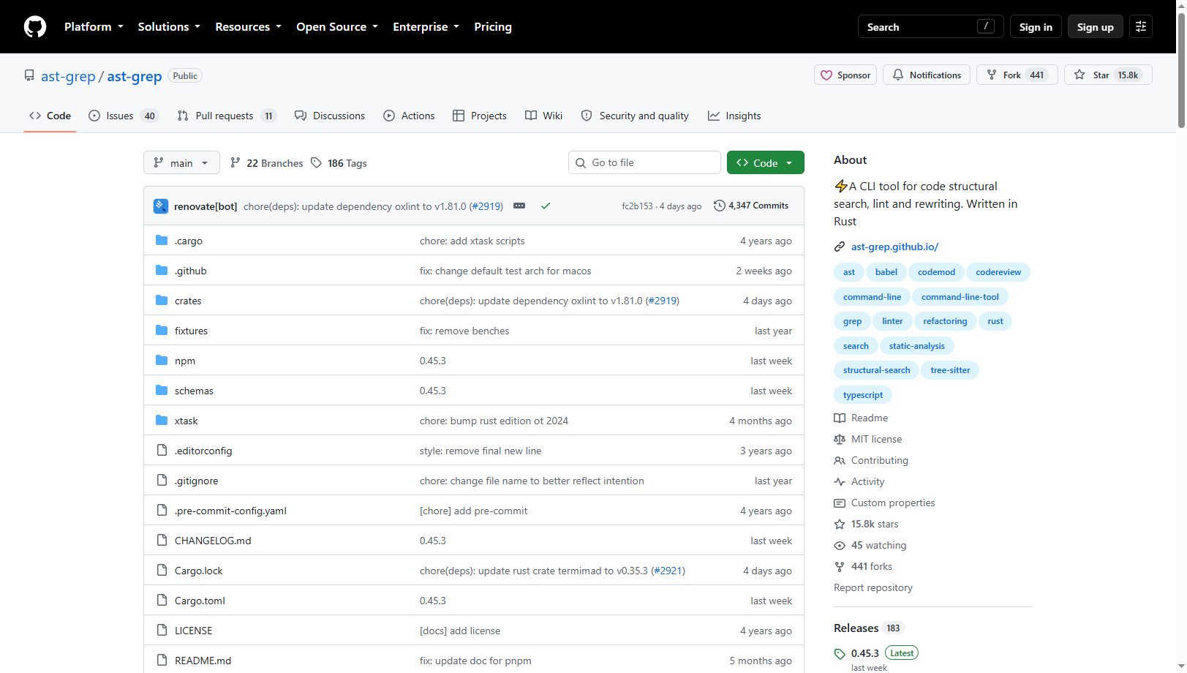The height and width of the screenshot is (673, 1187).
Task: Star the ast-grep repository
Action: point(1108,75)
